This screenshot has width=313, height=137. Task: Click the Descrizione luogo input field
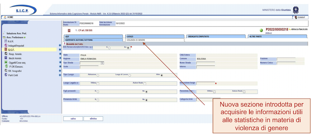(x=205, y=83)
